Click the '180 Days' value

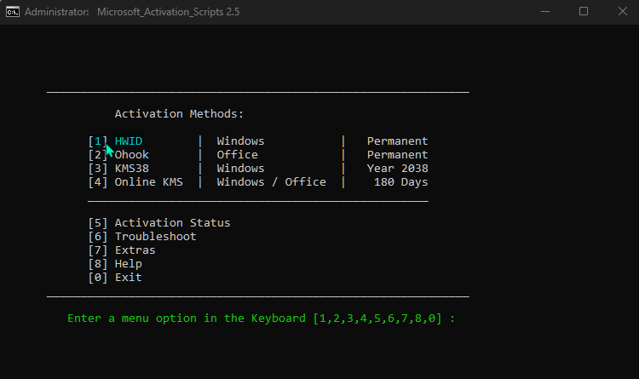(401, 181)
